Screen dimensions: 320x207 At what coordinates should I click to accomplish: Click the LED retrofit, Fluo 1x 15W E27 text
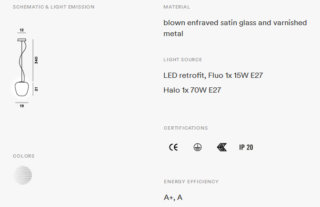tap(213, 75)
